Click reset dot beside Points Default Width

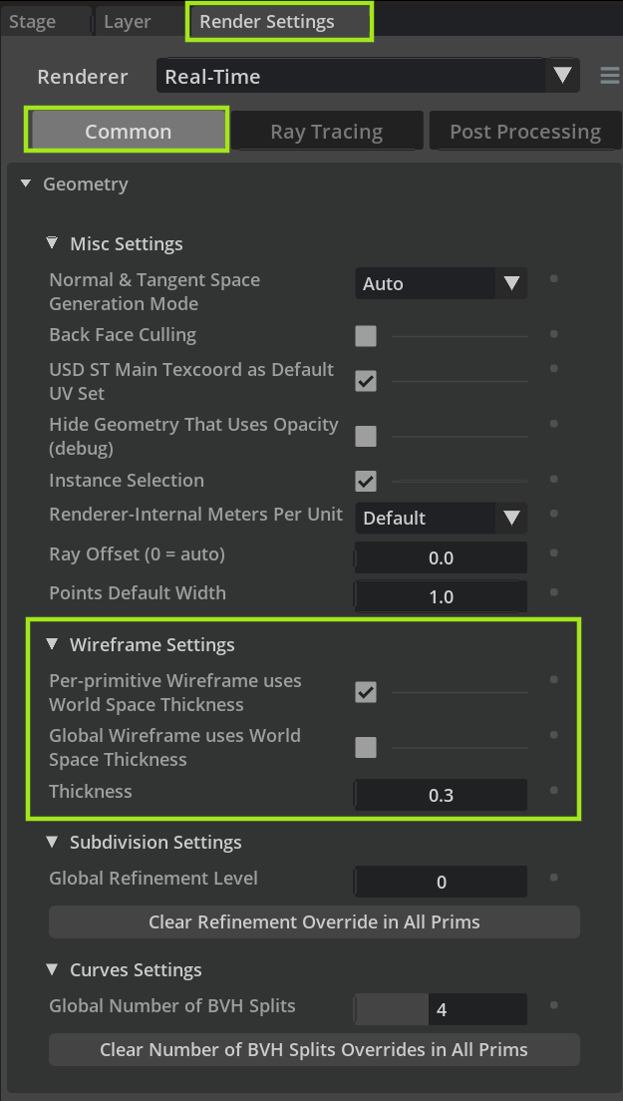click(x=553, y=592)
